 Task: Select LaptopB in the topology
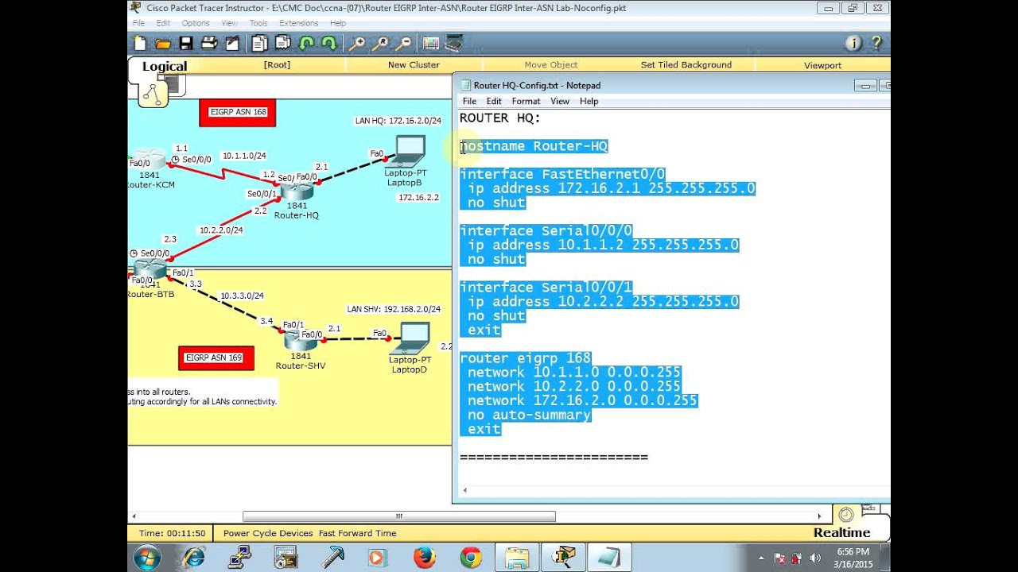(409, 151)
